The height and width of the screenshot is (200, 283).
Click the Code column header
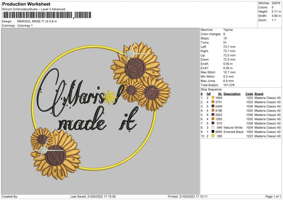tap(250, 93)
